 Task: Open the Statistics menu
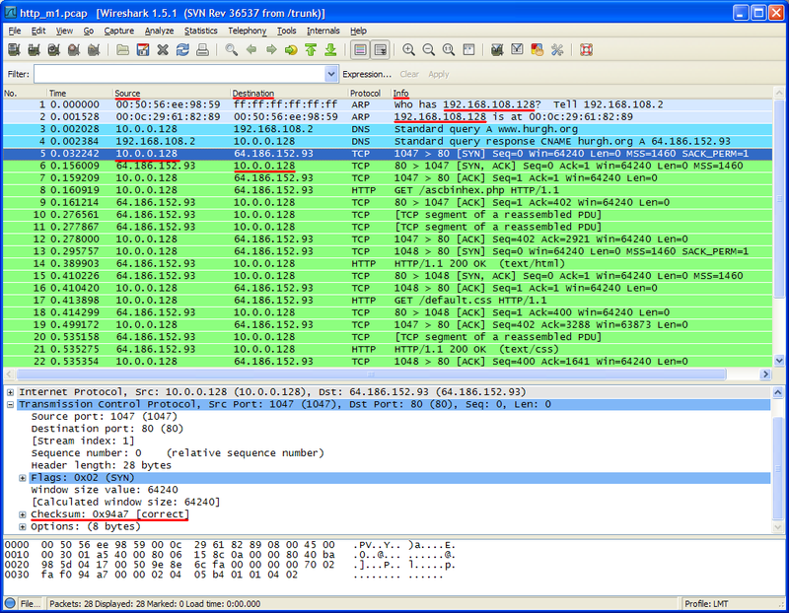click(201, 31)
